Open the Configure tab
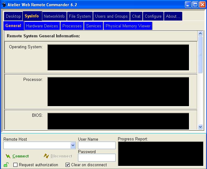This screenshot has width=207, height=169. (x=153, y=16)
